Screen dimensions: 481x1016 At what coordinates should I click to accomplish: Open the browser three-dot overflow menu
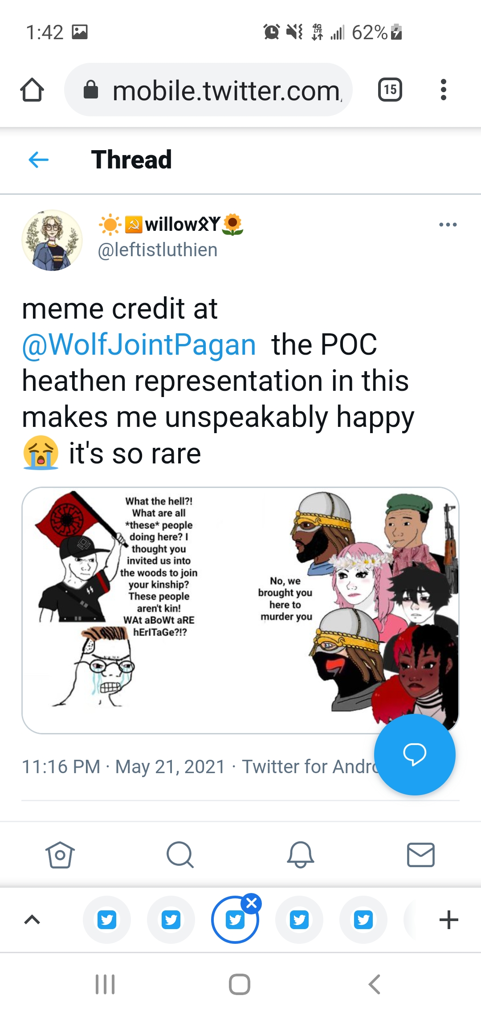tap(443, 90)
